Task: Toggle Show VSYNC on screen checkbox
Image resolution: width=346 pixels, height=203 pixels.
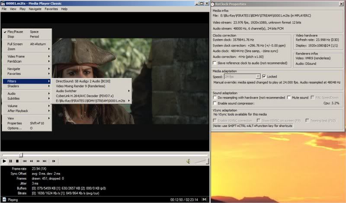Action: tap(258, 121)
